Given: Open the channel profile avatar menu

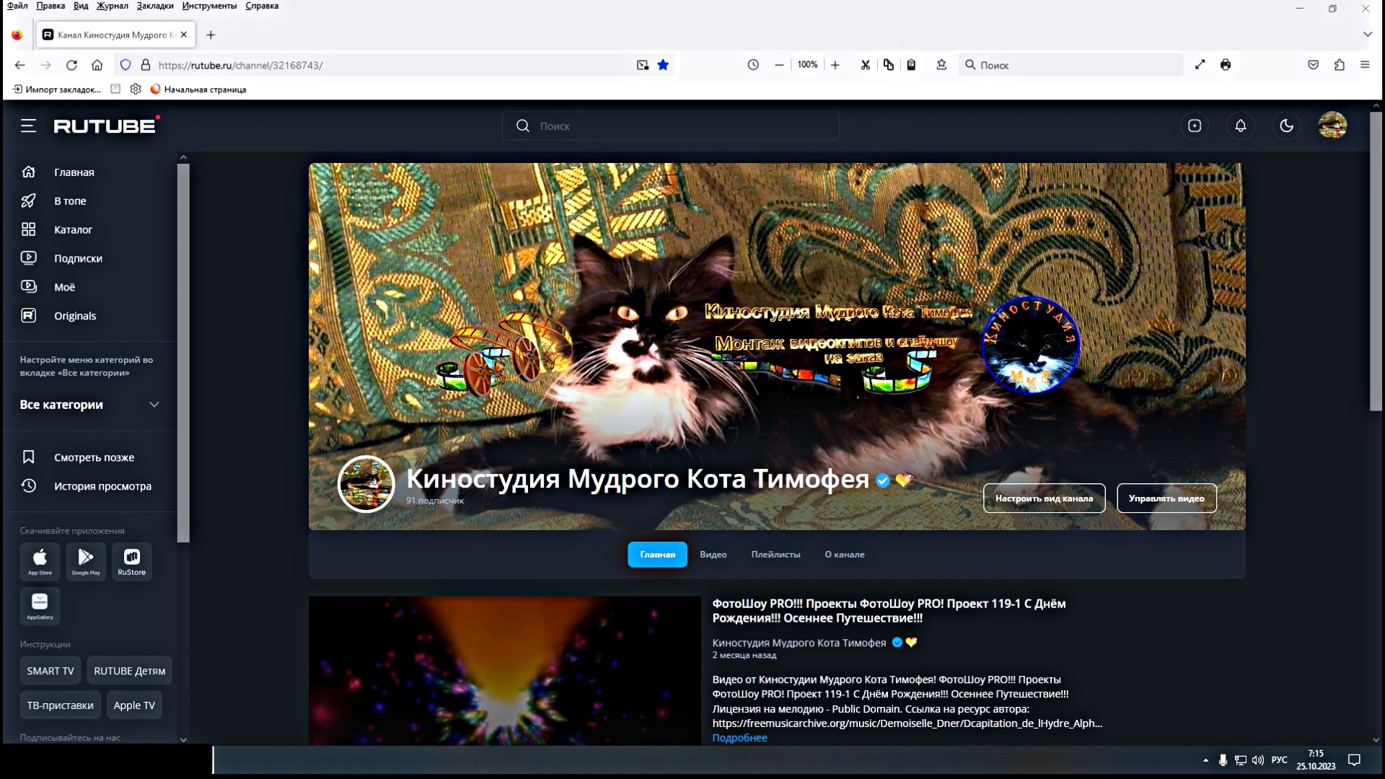Looking at the screenshot, I should coord(1333,126).
